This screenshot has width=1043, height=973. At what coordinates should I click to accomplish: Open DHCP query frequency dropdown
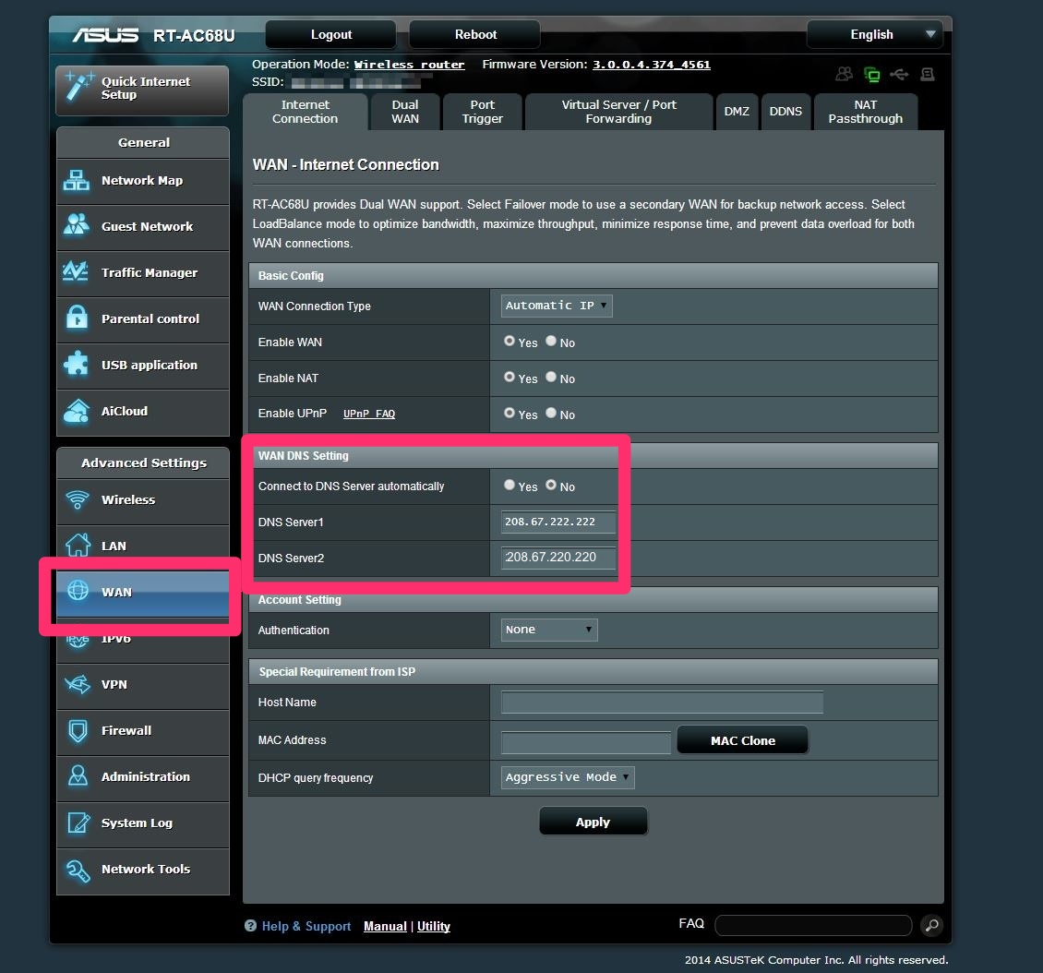pos(568,777)
